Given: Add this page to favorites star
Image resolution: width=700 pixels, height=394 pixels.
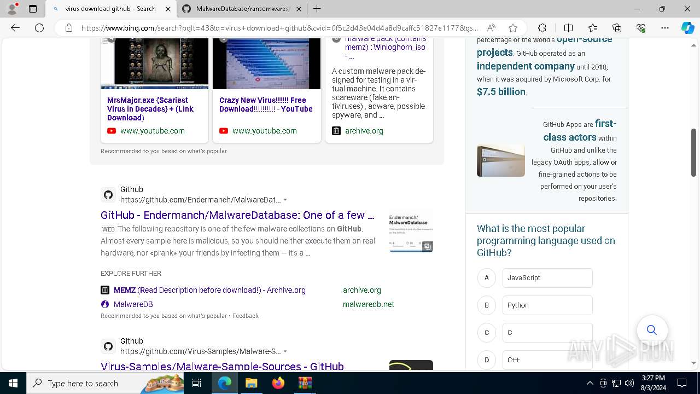Looking at the screenshot, I should [x=512, y=28].
